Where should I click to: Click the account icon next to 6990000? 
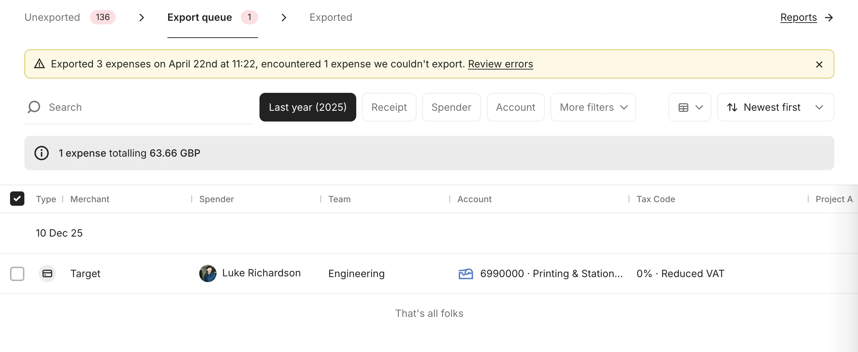point(466,273)
